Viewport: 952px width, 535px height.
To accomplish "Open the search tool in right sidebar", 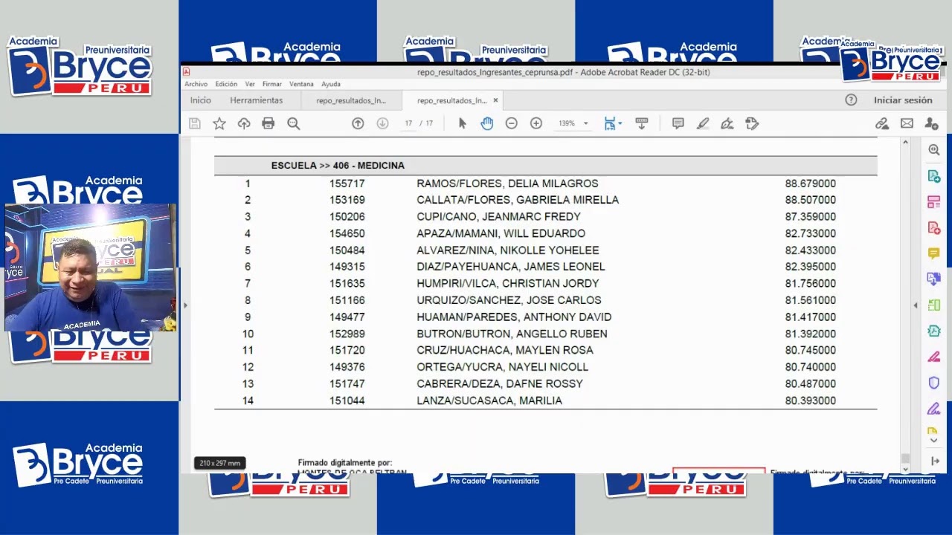I will coord(934,150).
